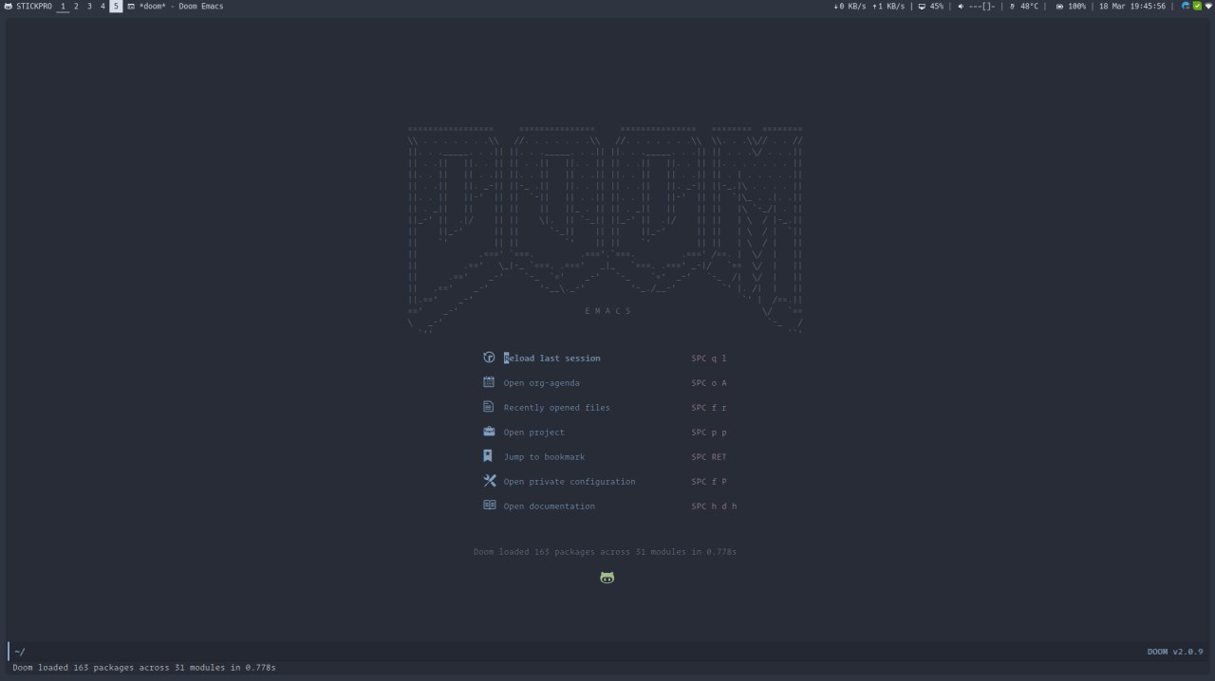Choose "Jump to bookmark" entry
The height and width of the screenshot is (681, 1215).
[x=545, y=457]
